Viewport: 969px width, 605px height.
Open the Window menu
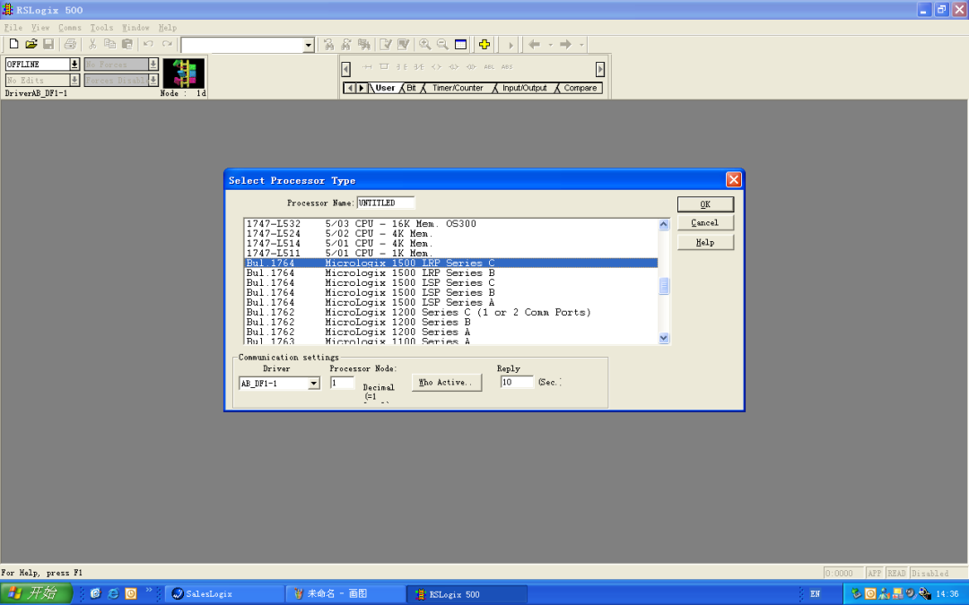(x=135, y=28)
